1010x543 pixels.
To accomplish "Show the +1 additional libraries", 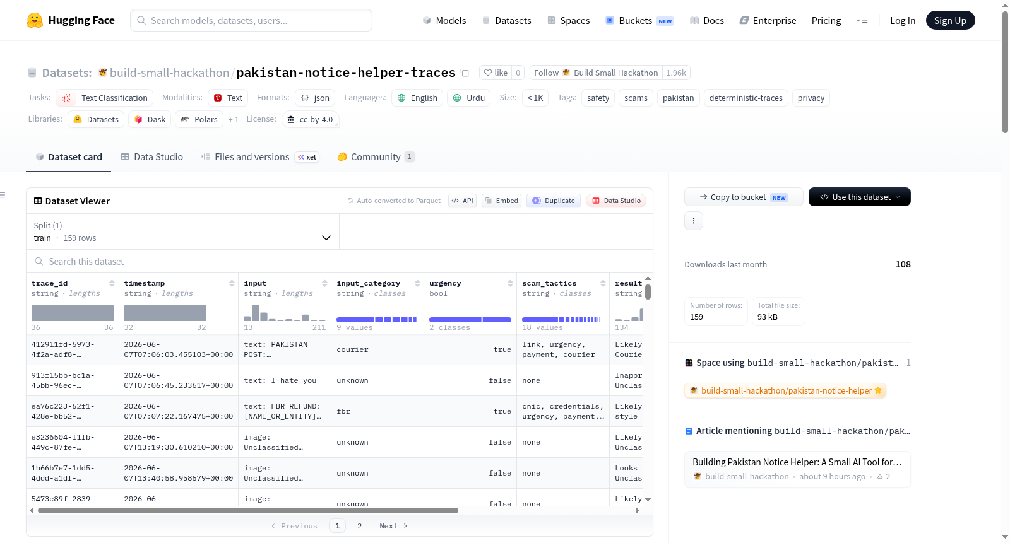I will 234,119.
